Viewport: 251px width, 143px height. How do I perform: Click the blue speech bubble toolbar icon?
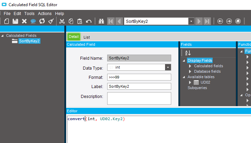[x=33, y=21]
